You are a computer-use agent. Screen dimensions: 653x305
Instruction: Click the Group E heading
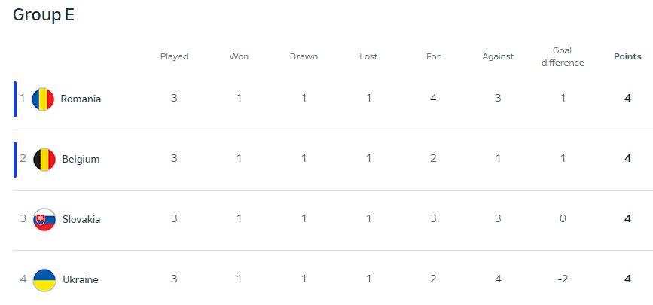[x=44, y=15]
